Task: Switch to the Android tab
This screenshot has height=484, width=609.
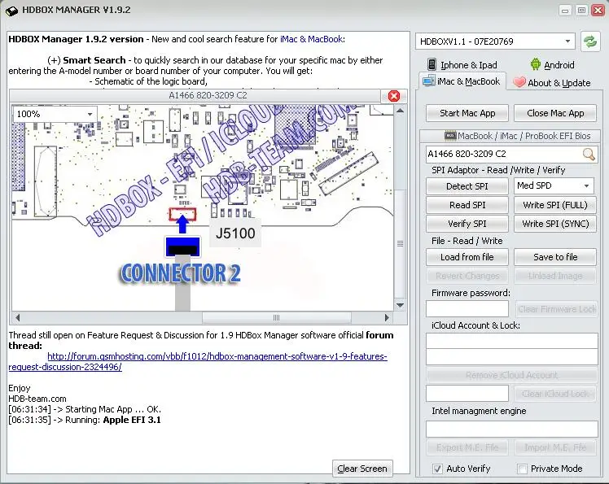Action: tap(552, 65)
